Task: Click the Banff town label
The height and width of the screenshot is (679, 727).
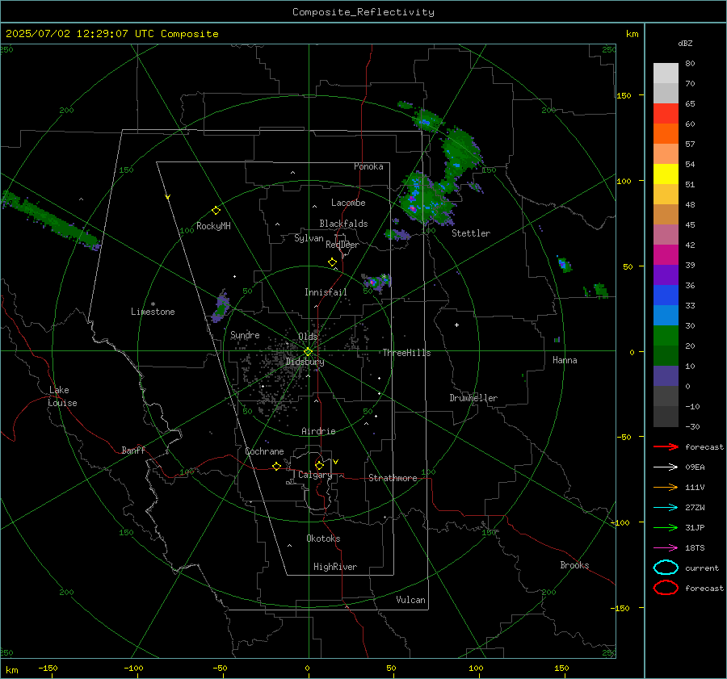Action: point(133,450)
